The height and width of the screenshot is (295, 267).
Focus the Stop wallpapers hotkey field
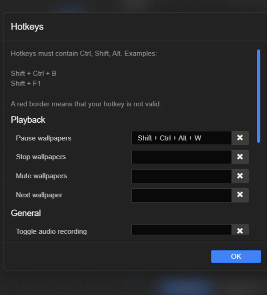pos(181,157)
